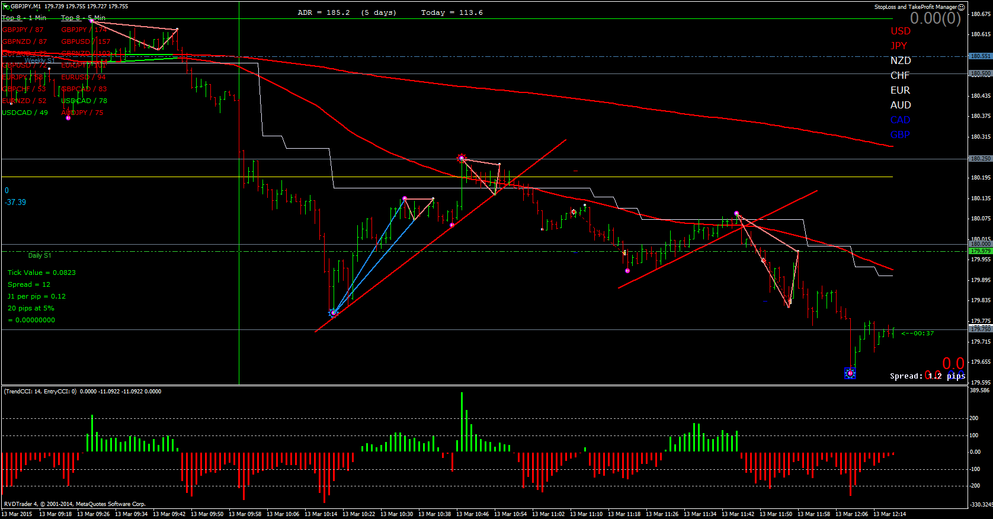
Task: Click the Top 8 - 1 Min heading
Action: (24, 18)
